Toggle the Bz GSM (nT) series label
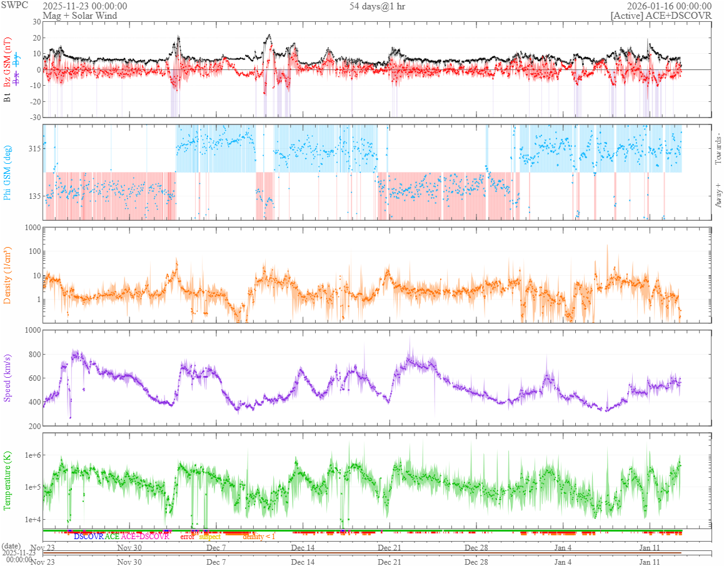Viewport: 724px width, 566px height. pyautogui.click(x=7, y=63)
